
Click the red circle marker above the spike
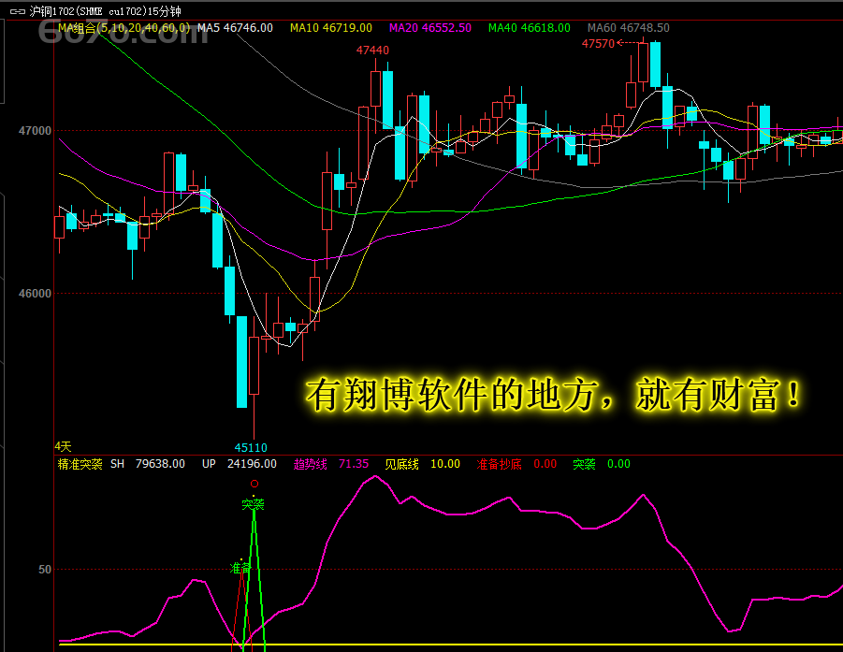click(254, 484)
